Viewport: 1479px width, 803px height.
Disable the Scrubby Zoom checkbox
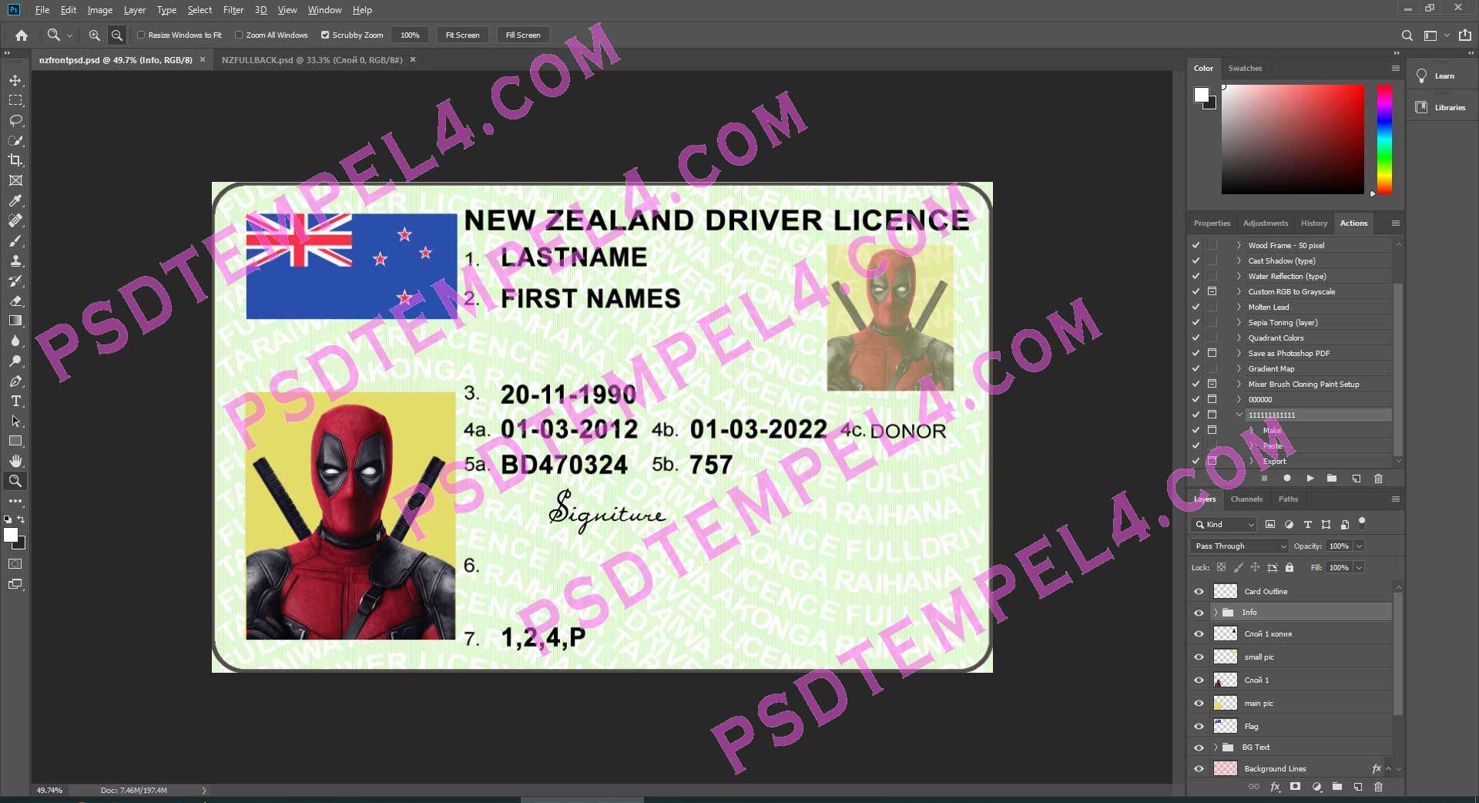(325, 35)
